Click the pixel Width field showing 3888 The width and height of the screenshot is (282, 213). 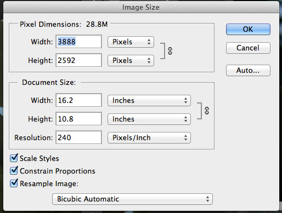78,42
